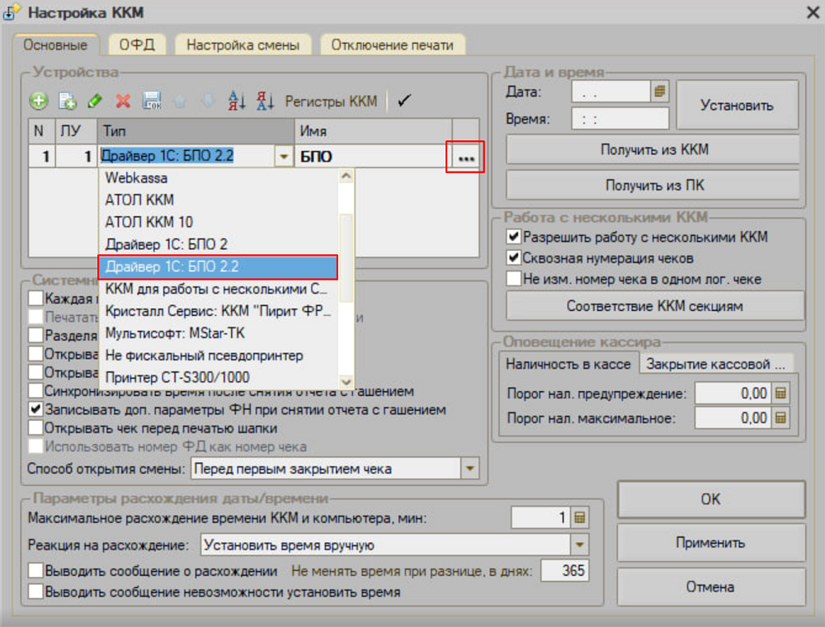Toggle 'Открывать чек перед печатью шапки'

[35, 428]
